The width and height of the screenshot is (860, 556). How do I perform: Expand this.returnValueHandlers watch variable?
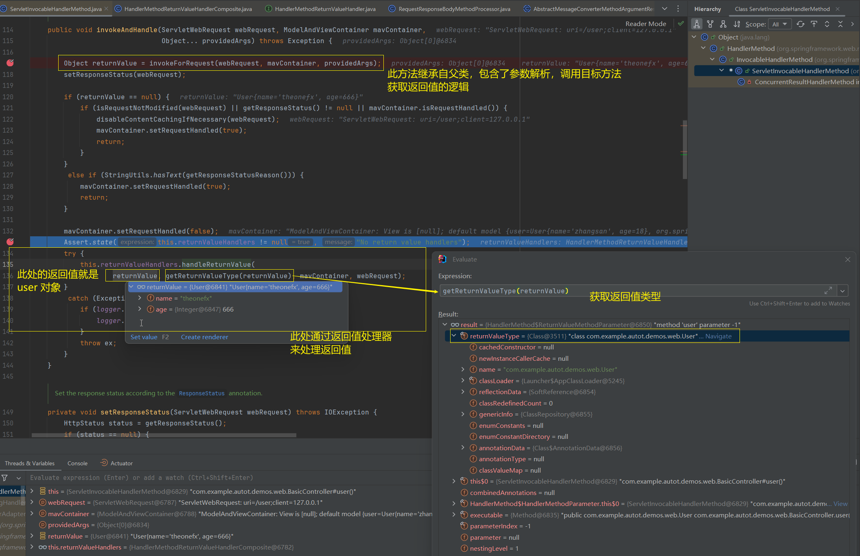click(x=32, y=547)
